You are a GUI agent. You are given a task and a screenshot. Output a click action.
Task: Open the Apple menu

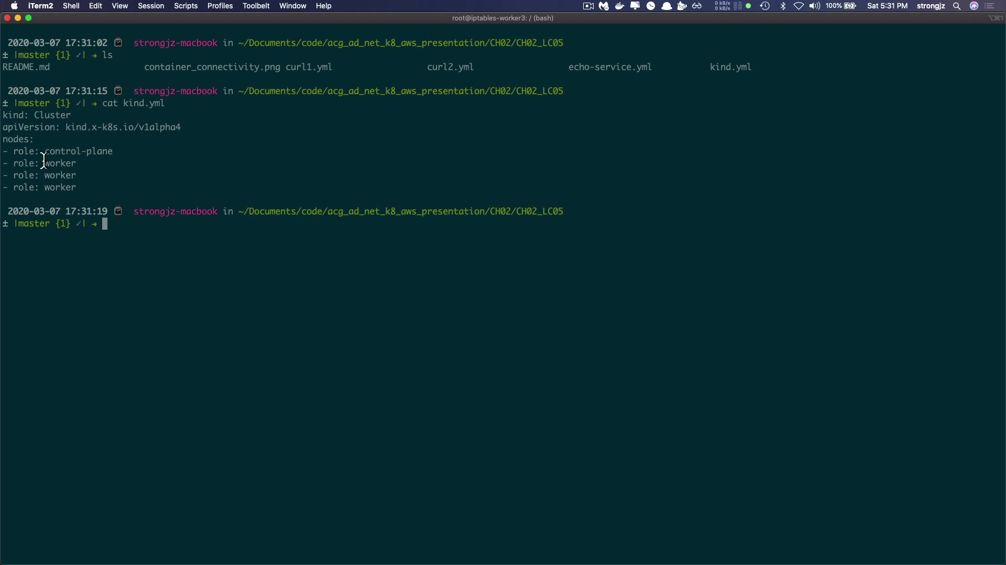[x=14, y=6]
